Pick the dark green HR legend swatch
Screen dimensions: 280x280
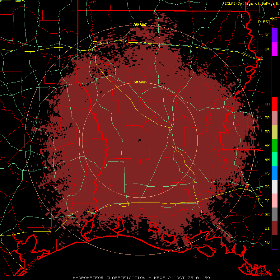coord(275,146)
